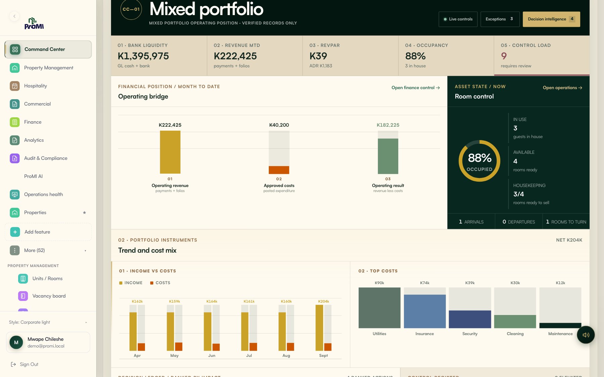Click the Live controls button
The width and height of the screenshot is (604, 377).
point(458,19)
